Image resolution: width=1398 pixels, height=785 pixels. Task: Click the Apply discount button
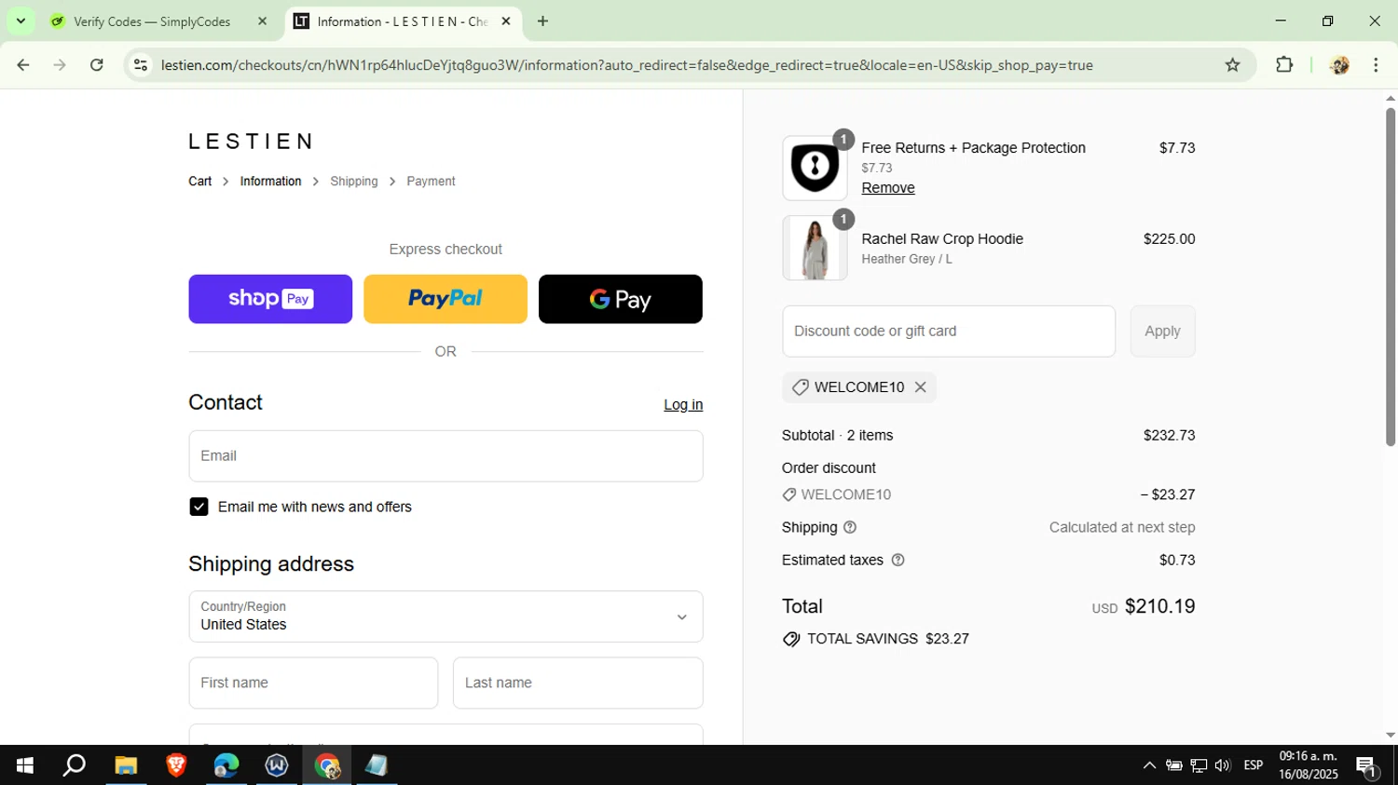[x=1162, y=332]
